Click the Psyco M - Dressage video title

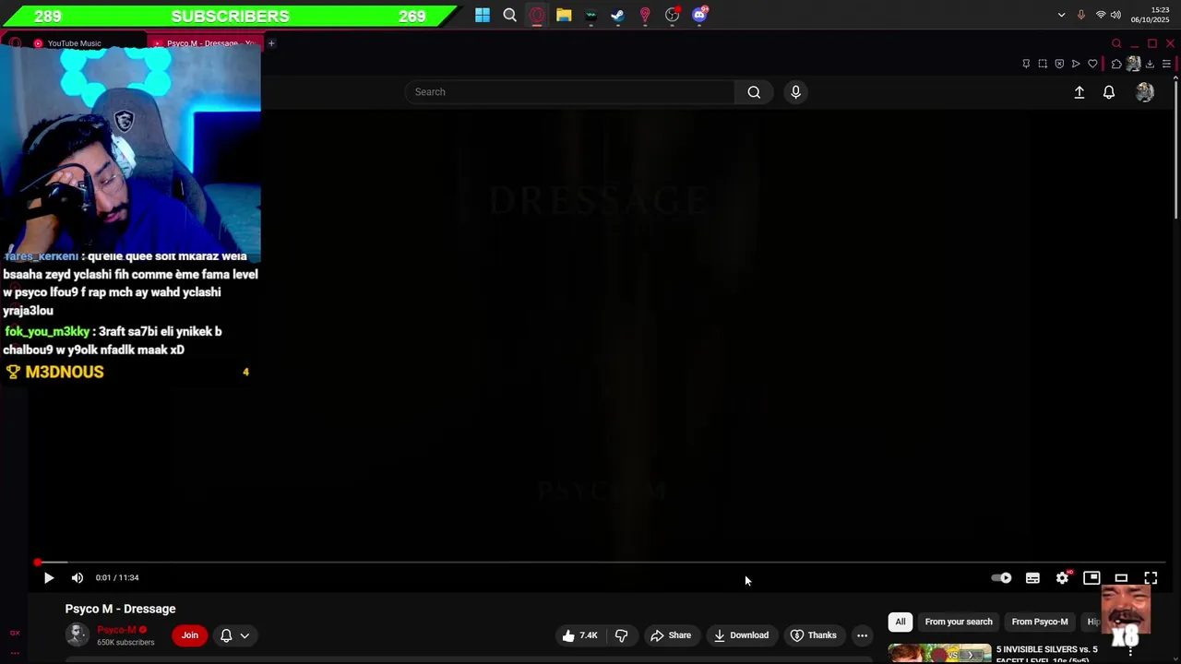coord(120,609)
